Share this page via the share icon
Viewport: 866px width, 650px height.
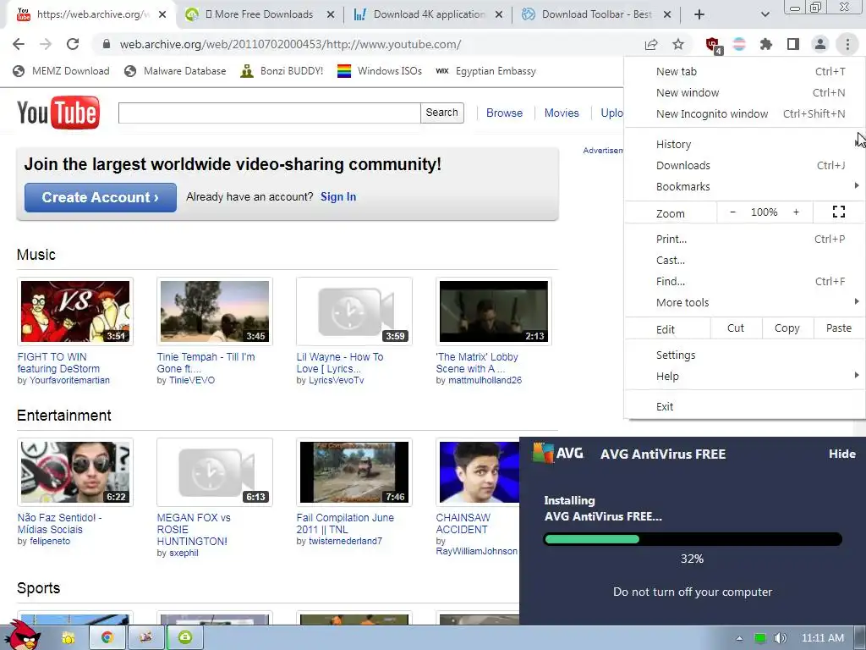[651, 44]
